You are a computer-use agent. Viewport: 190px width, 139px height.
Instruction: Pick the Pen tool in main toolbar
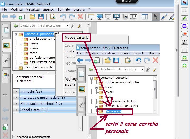[164, 17]
